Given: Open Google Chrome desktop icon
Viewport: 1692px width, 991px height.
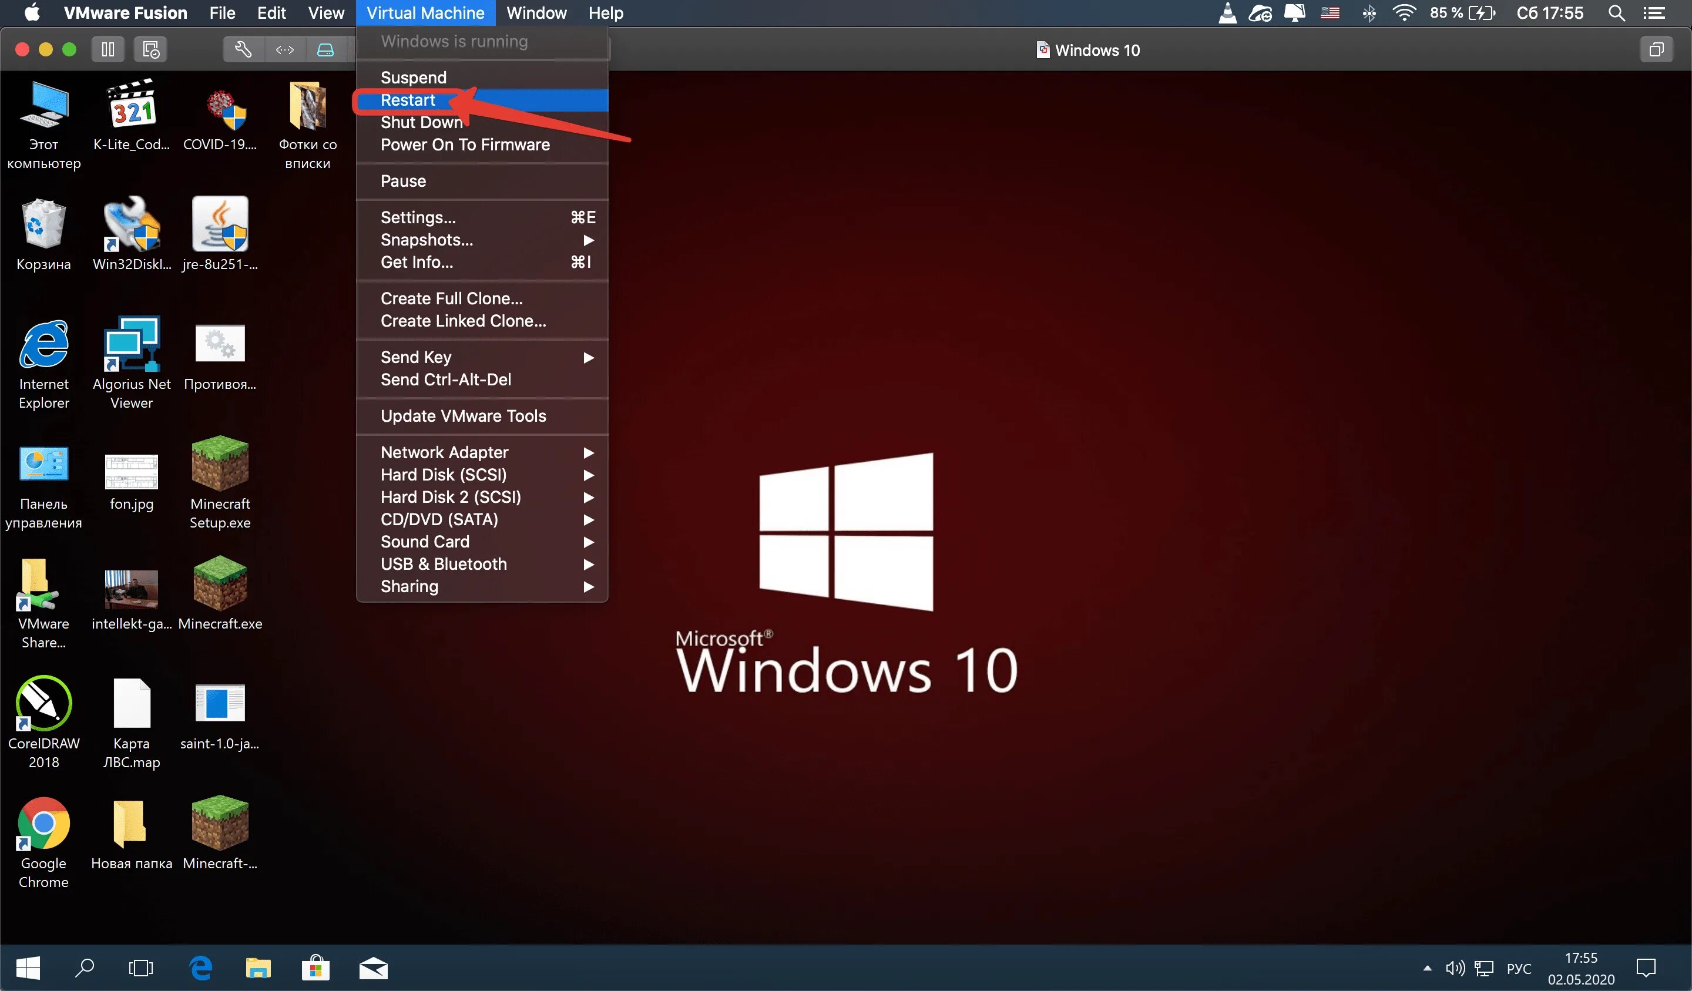Looking at the screenshot, I should pos(43,824).
